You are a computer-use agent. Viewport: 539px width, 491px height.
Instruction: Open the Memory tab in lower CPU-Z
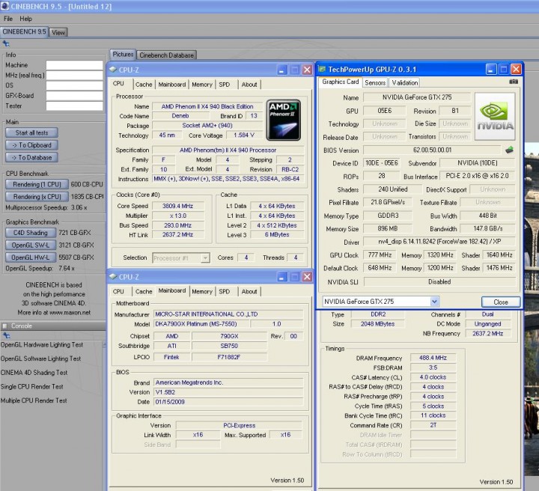(202, 291)
